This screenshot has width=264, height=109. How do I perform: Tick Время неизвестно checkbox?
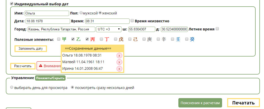click(x=132, y=21)
